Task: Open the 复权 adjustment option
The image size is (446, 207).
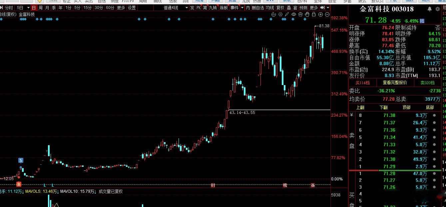Action: pyautogui.click(x=280, y=8)
